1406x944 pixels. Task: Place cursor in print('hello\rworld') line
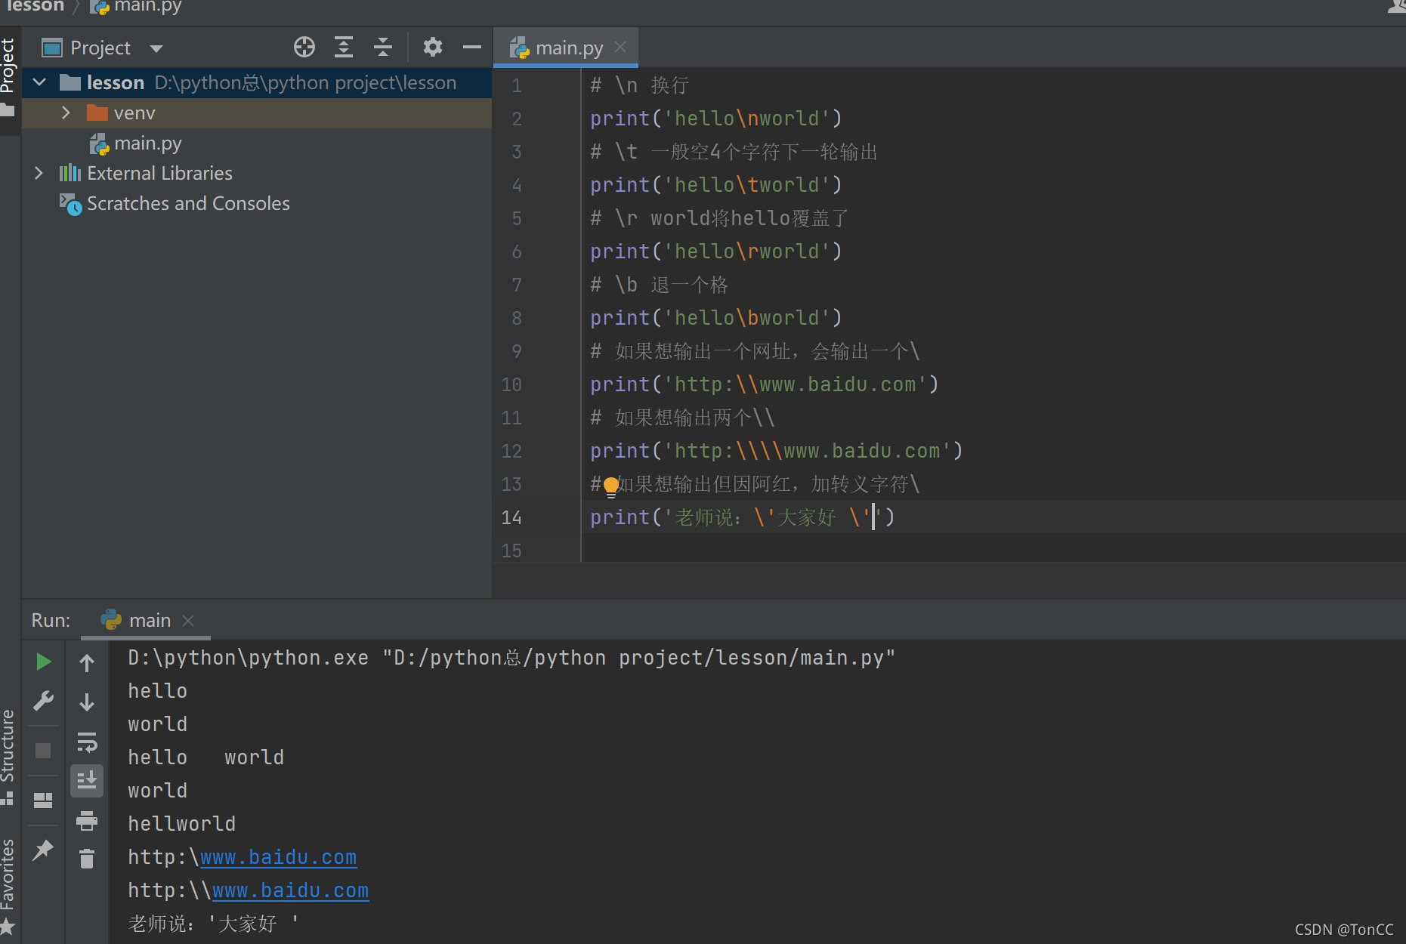click(715, 251)
